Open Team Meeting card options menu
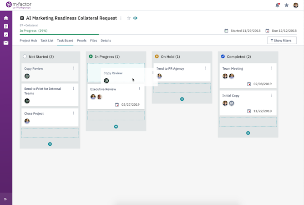This screenshot has width=304, height=205. click(272, 68)
